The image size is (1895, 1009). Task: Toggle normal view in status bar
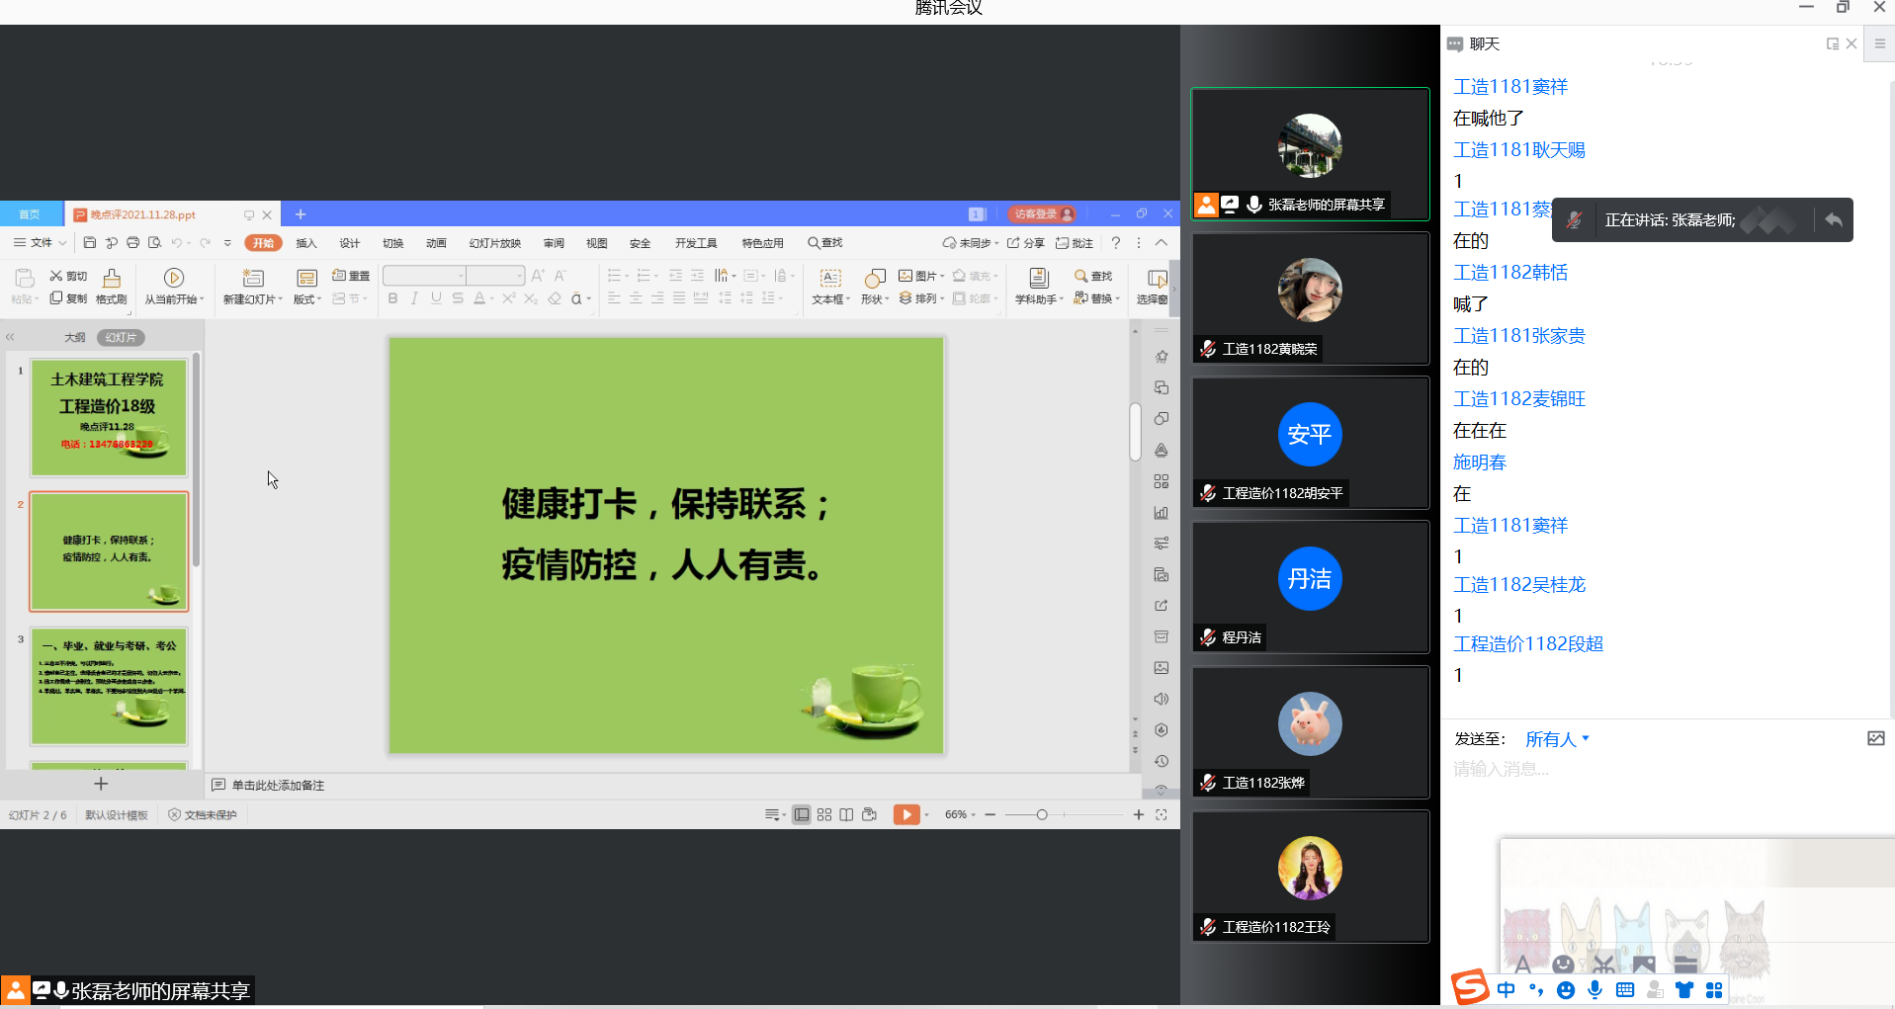click(802, 814)
